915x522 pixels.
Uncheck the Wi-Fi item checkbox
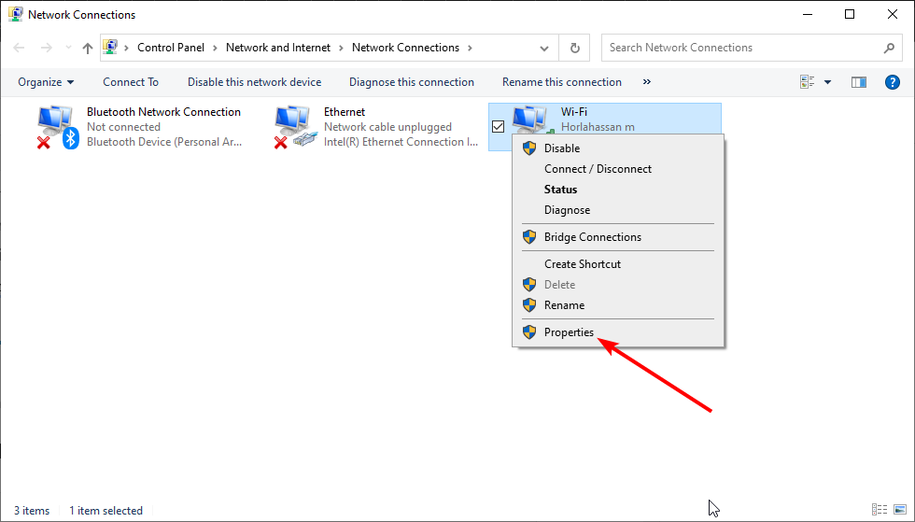point(499,126)
